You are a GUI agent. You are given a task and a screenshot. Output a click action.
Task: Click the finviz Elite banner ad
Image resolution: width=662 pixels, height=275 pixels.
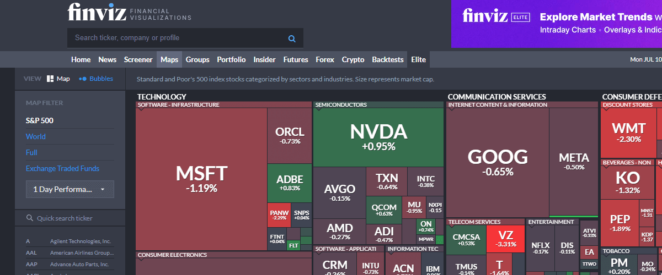556,24
